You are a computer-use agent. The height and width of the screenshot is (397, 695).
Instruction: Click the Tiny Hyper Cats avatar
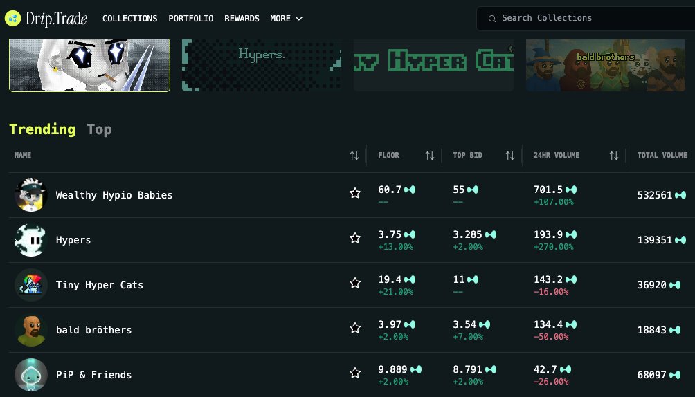coord(31,285)
